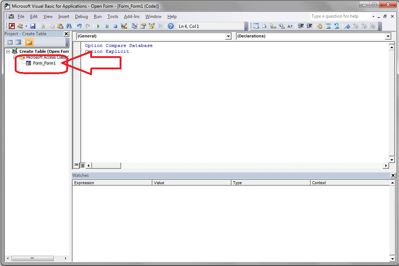The height and width of the screenshot is (266, 399).
Task: Open the (Declarations) procedure dropdown
Action: tap(388, 36)
